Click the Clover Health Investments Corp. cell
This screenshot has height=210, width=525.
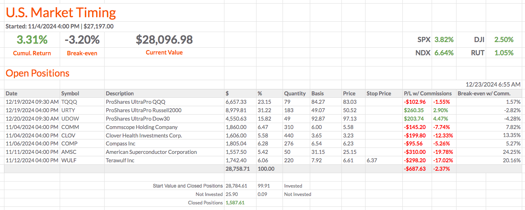(143, 135)
